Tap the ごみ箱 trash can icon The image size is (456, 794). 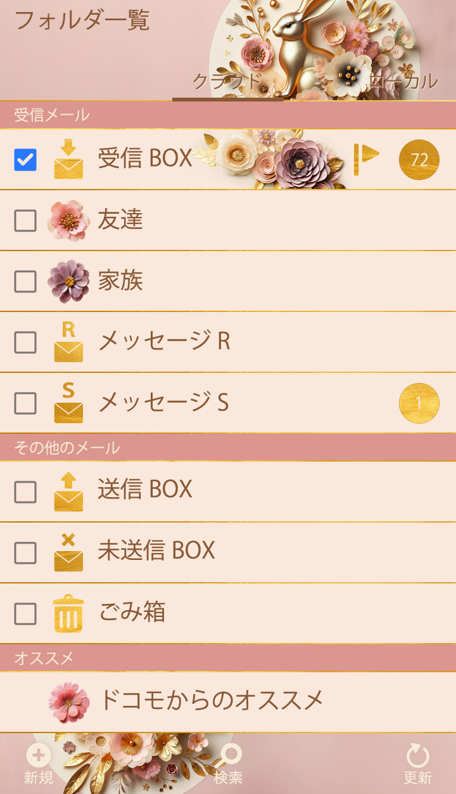pos(68,613)
